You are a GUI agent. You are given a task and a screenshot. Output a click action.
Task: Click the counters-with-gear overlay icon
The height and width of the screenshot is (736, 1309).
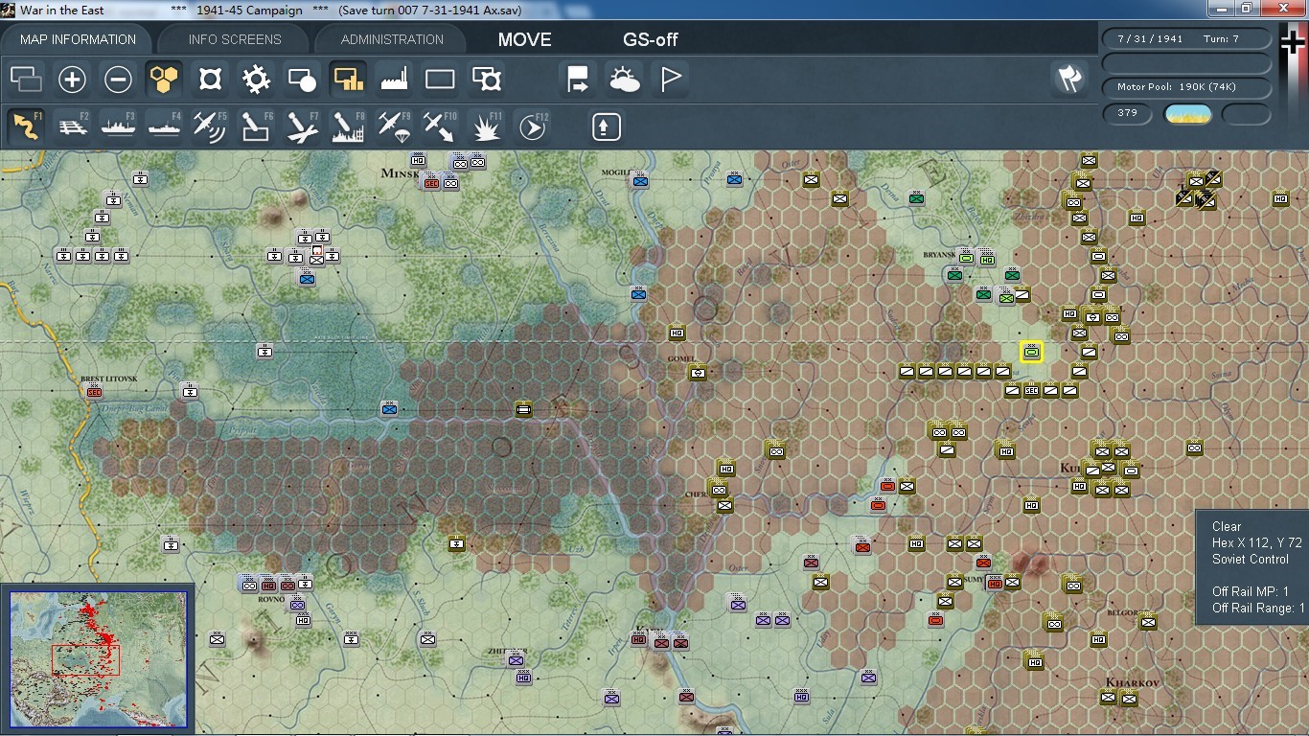[x=487, y=80]
